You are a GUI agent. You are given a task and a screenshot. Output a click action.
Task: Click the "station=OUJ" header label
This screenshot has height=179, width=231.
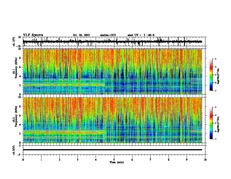pos(108,35)
